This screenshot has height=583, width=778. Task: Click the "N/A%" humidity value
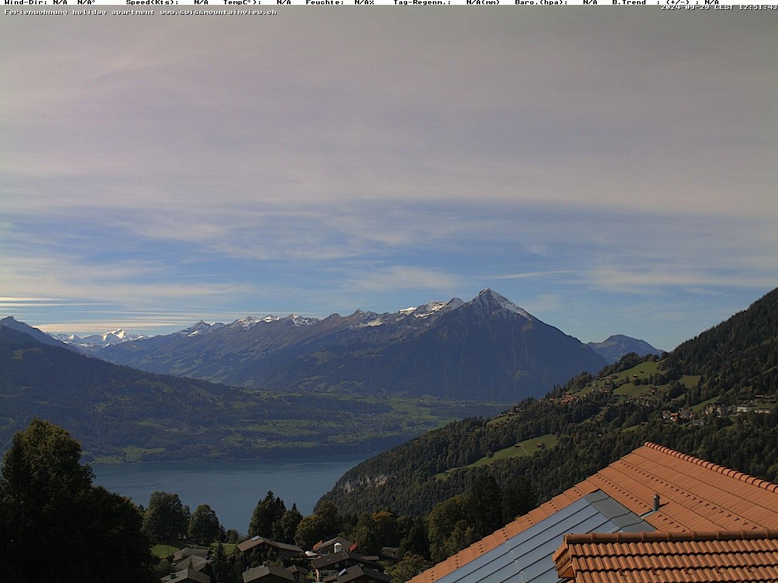(364, 2)
